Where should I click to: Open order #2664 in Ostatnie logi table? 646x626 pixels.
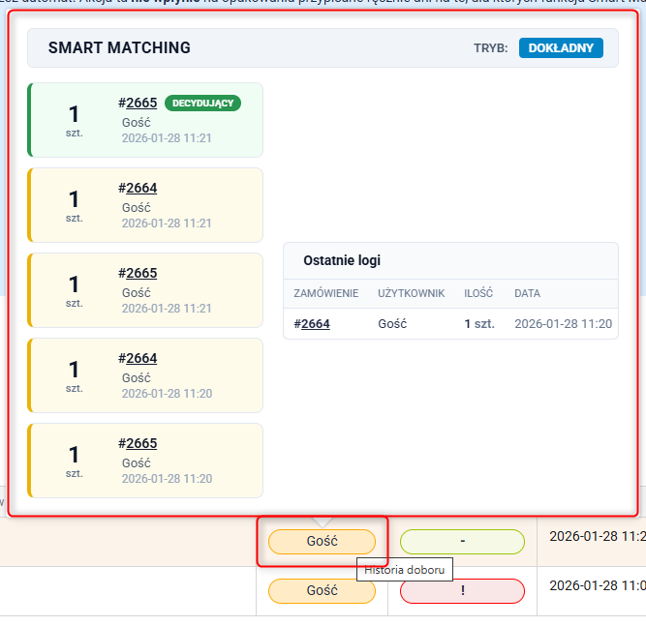tap(316, 324)
